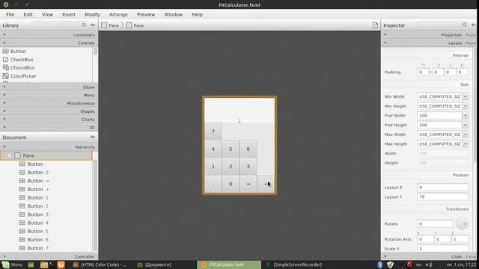
Task: Open the Insert menu
Action: [69, 14]
